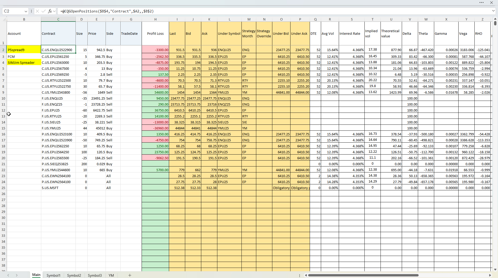
Task: Select the column H header
Action: pos(155,19)
